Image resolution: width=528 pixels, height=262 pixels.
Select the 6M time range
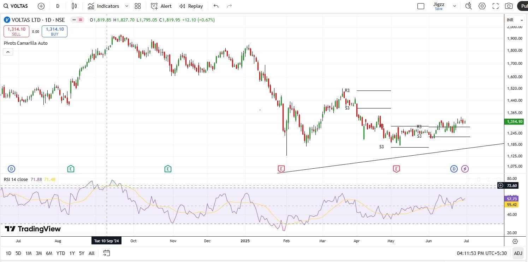point(49,253)
